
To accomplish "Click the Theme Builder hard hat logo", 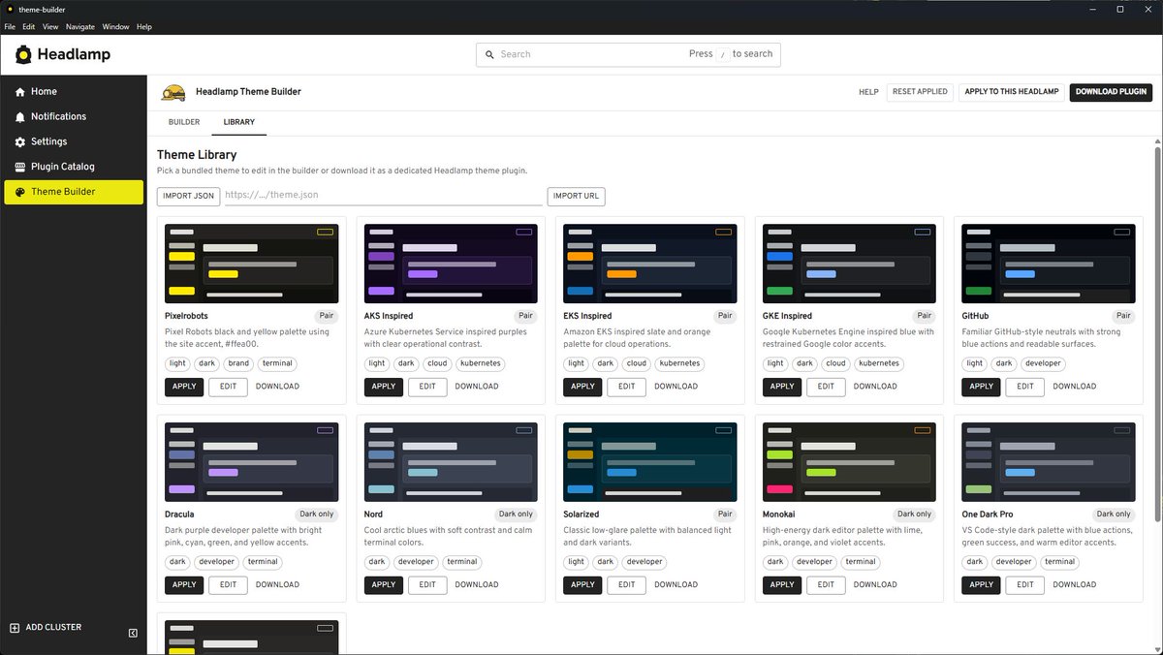I will click(x=173, y=92).
